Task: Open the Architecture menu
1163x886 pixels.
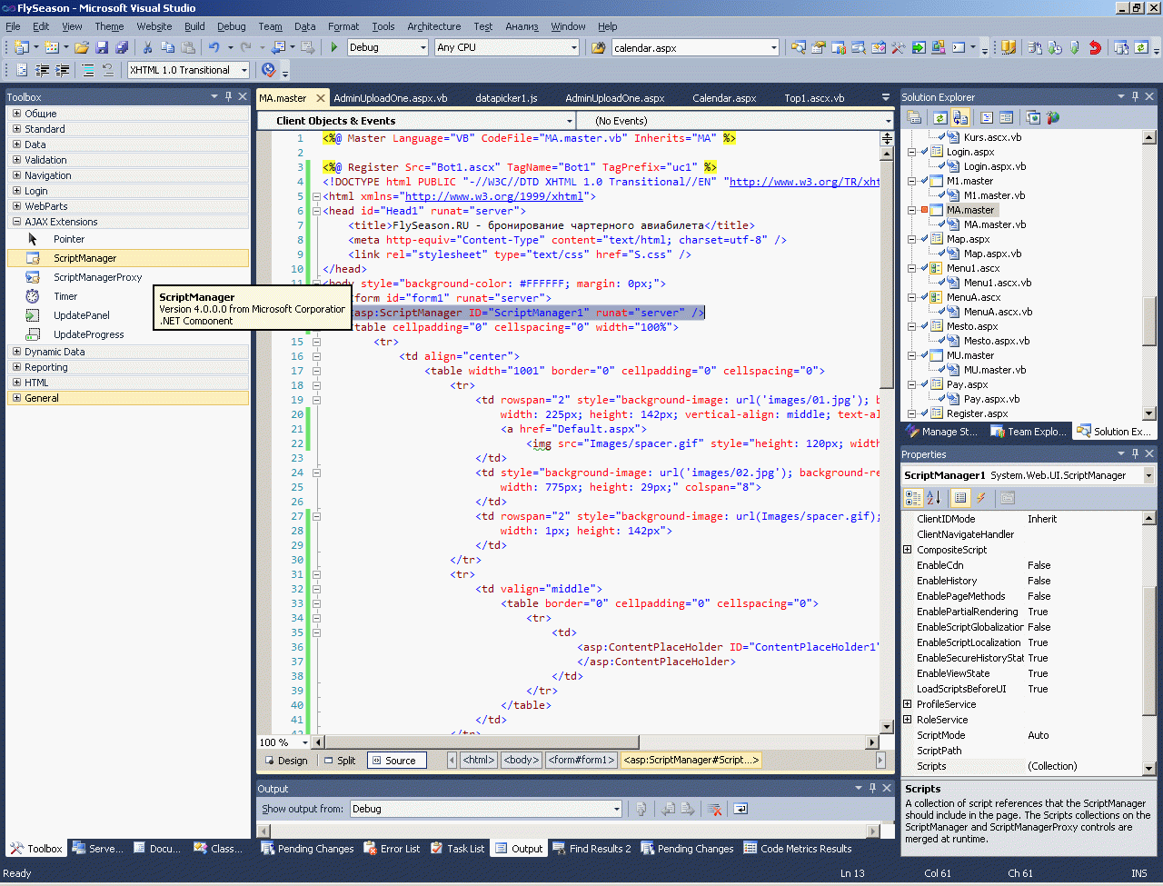Action: point(433,26)
